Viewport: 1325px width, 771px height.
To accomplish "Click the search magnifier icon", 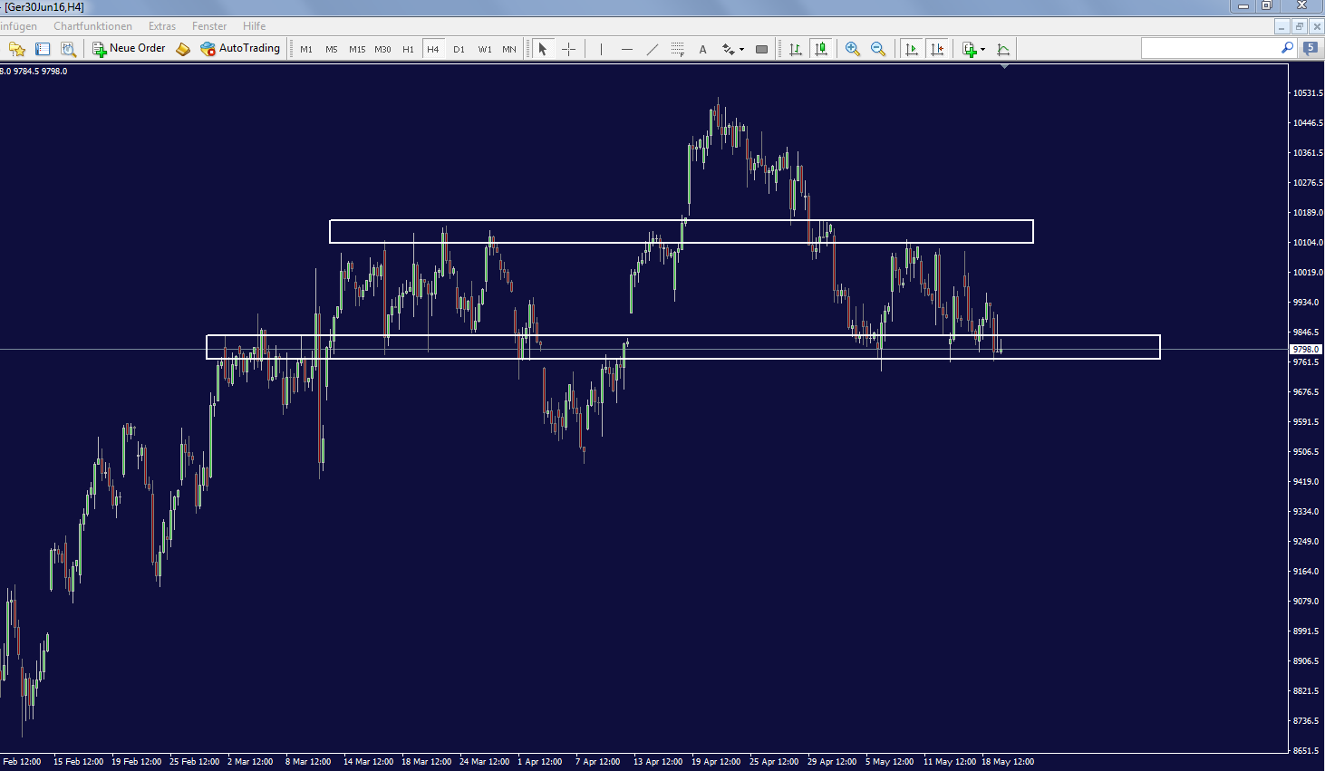I will coord(1287,48).
